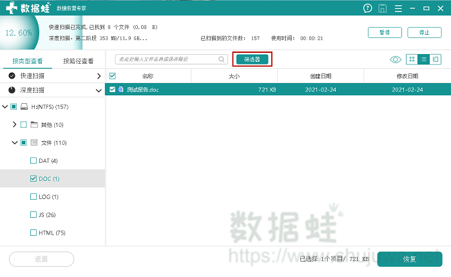Switch to thumbnail grid view
The height and width of the screenshot is (277, 451).
[412, 59]
